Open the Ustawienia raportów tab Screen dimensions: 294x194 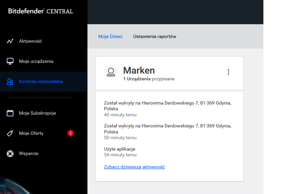pyautogui.click(x=155, y=36)
